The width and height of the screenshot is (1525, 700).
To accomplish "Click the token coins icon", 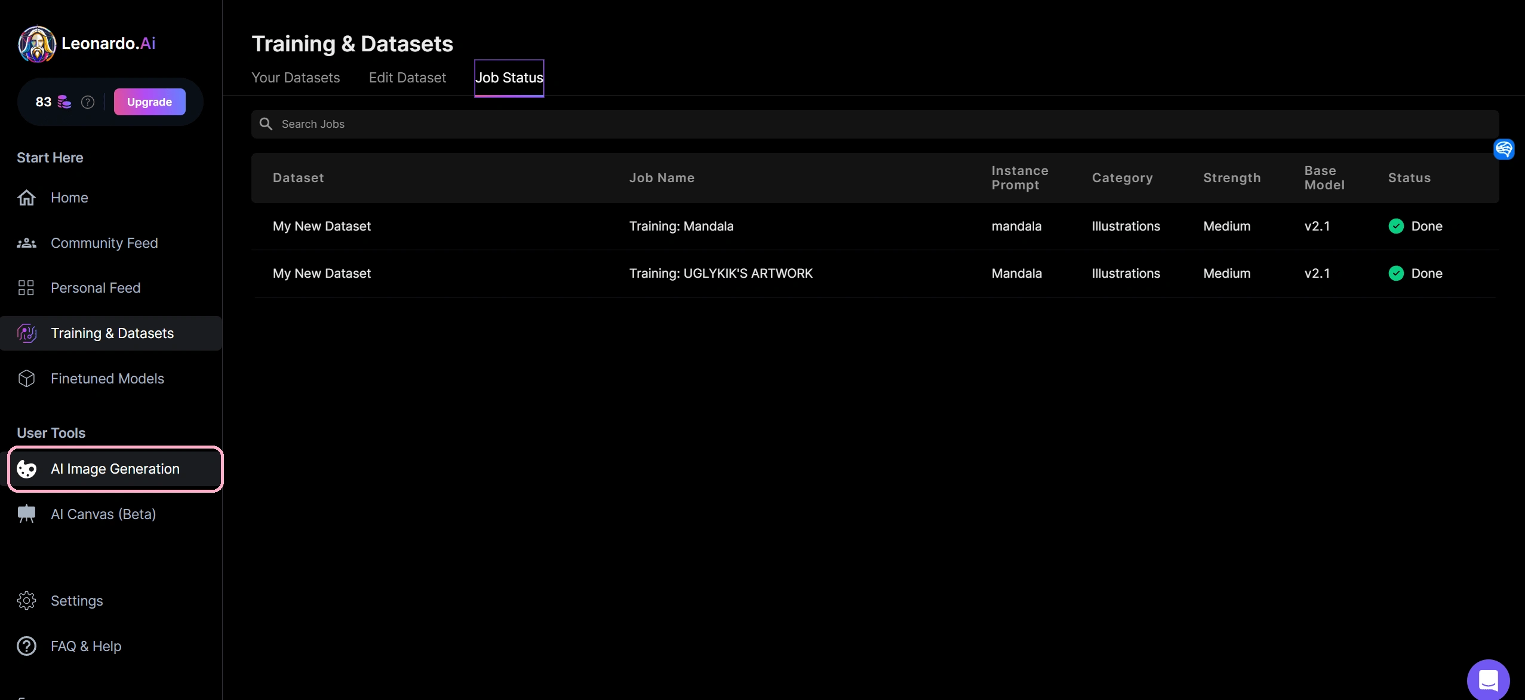I will click(64, 102).
